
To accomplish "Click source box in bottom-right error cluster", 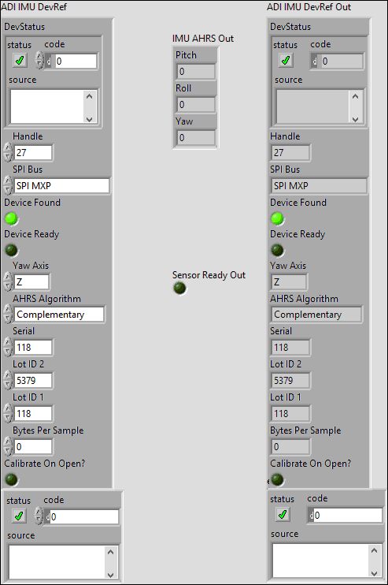I will [x=320, y=561].
